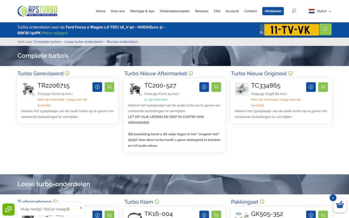Show info for GK505-352 gasket set
349x218 pixels.
click(x=311, y=215)
